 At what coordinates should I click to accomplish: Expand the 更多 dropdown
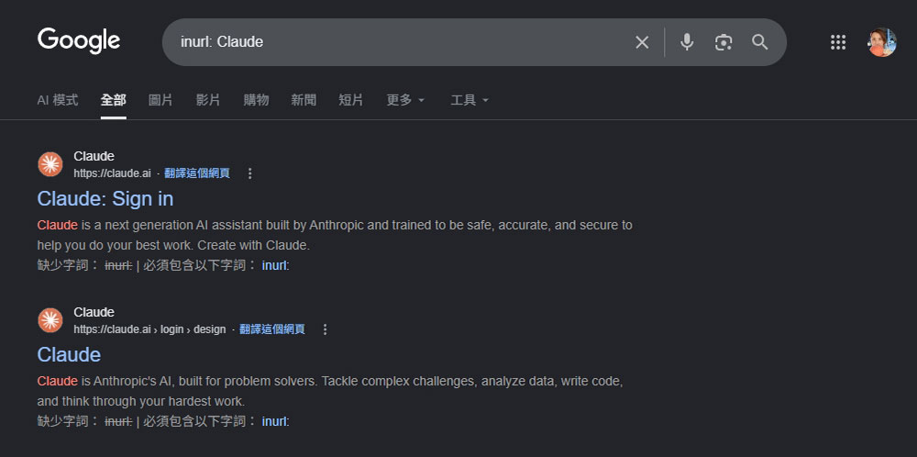406,100
